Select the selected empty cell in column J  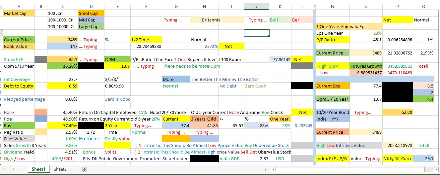pyautogui.click(x=256, y=33)
